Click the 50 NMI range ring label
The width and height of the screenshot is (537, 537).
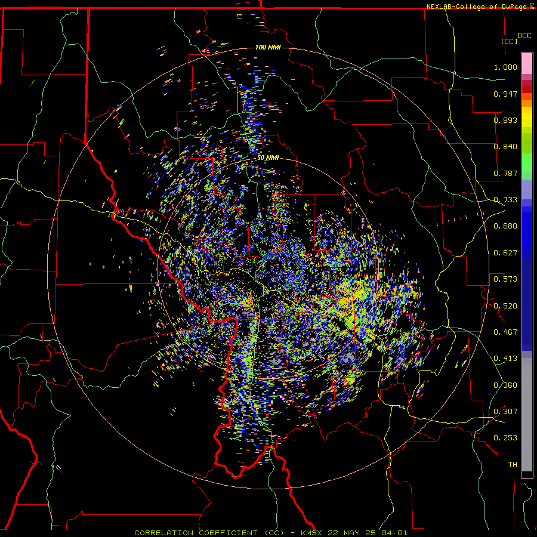click(x=268, y=158)
